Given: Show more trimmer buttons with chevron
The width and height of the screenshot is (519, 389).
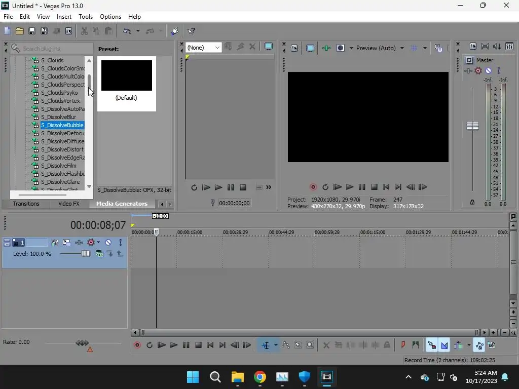Looking at the screenshot, I should 269,187.
